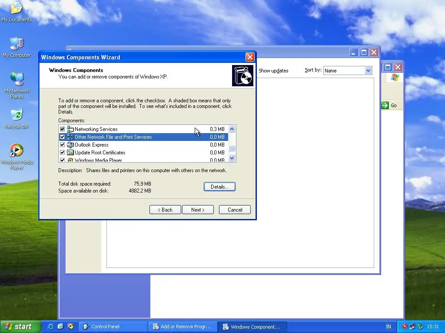Click the Other Network File and Print Services icon

tap(70, 137)
